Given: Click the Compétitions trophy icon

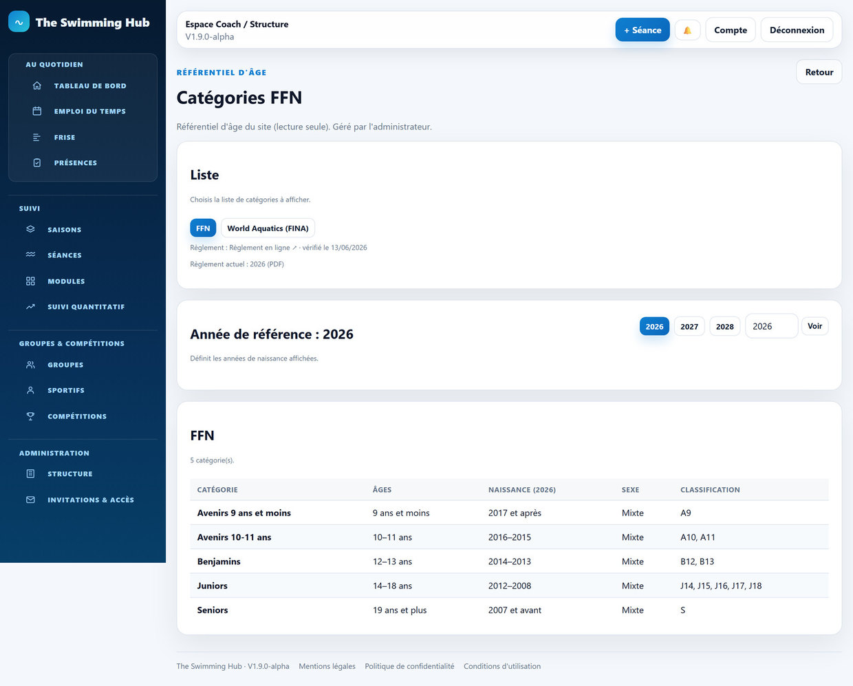Looking at the screenshot, I should (30, 416).
